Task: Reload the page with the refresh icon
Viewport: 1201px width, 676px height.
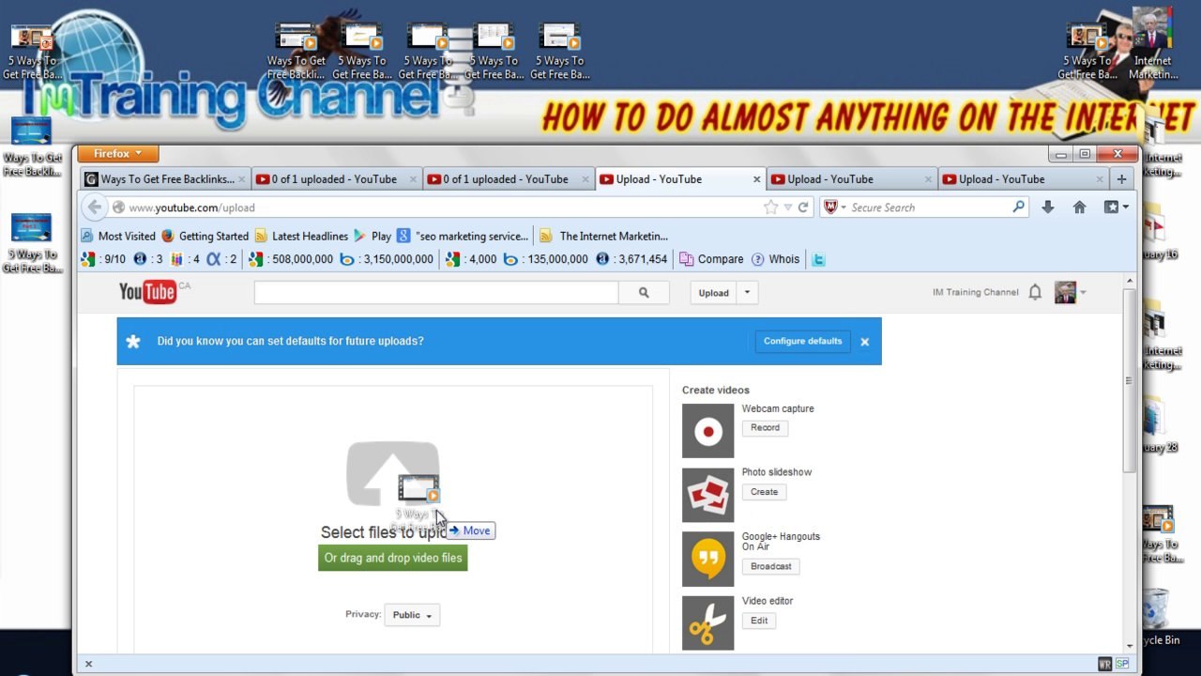Action: [803, 207]
